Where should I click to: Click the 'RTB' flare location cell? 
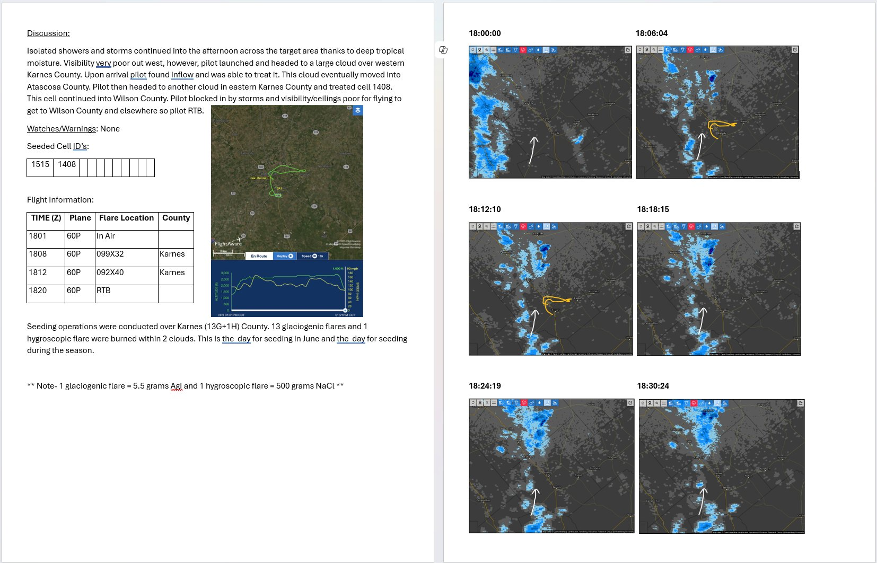(x=127, y=294)
